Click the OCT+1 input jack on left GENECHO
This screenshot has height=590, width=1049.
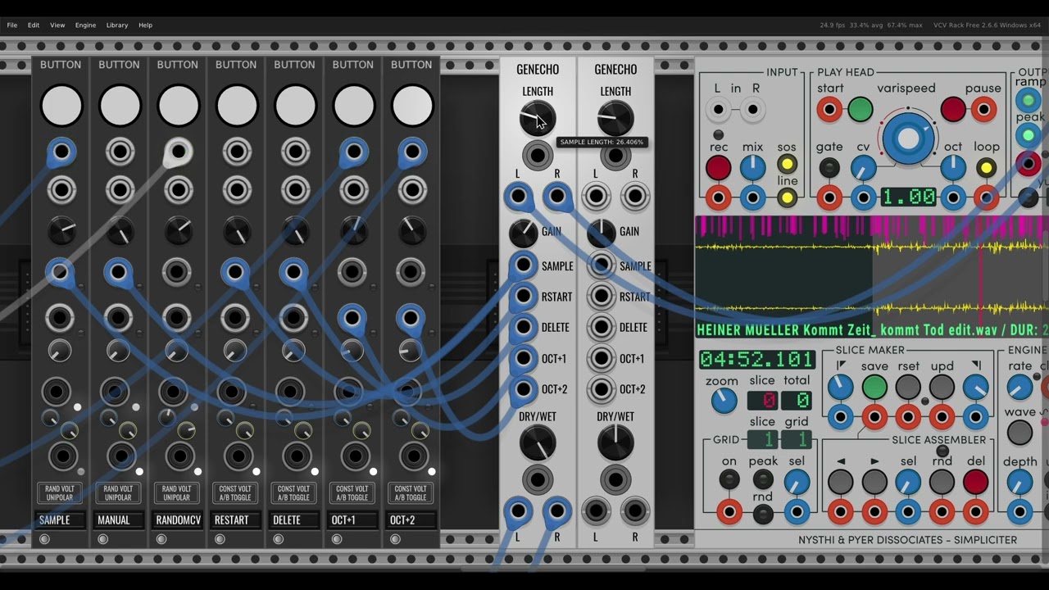524,359
